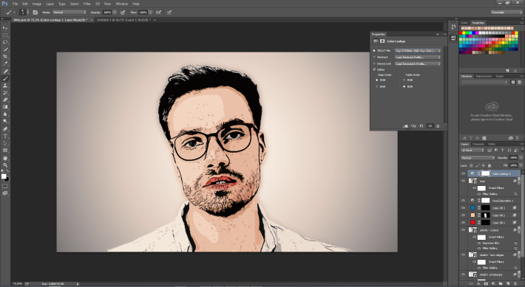
Task: Select the red Color Fill 1 swatch thumbnail
Action: click(472, 223)
